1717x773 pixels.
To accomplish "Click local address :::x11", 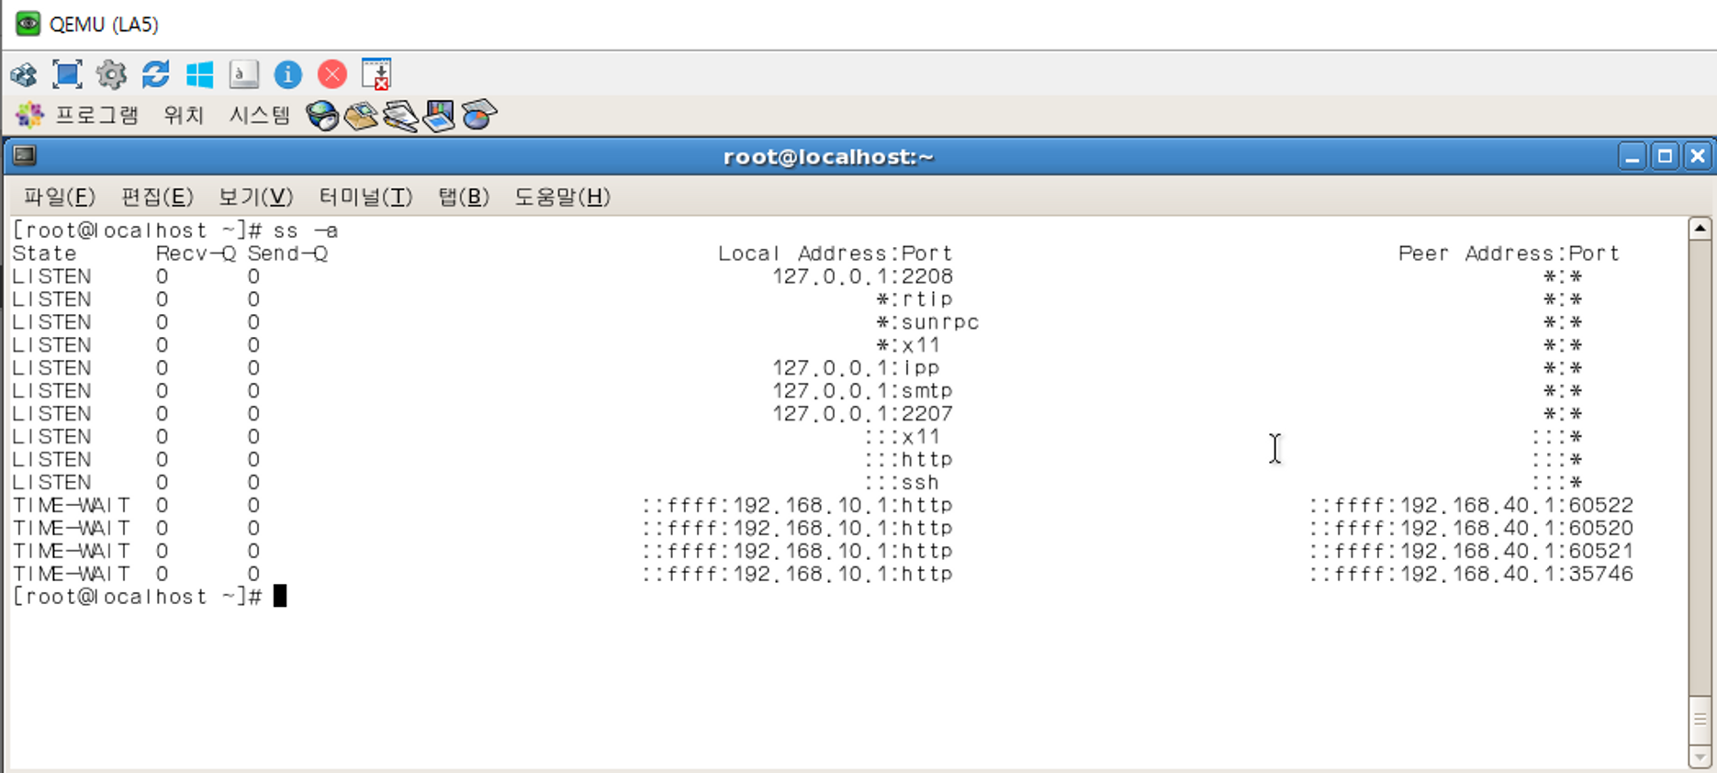I will pos(902,437).
